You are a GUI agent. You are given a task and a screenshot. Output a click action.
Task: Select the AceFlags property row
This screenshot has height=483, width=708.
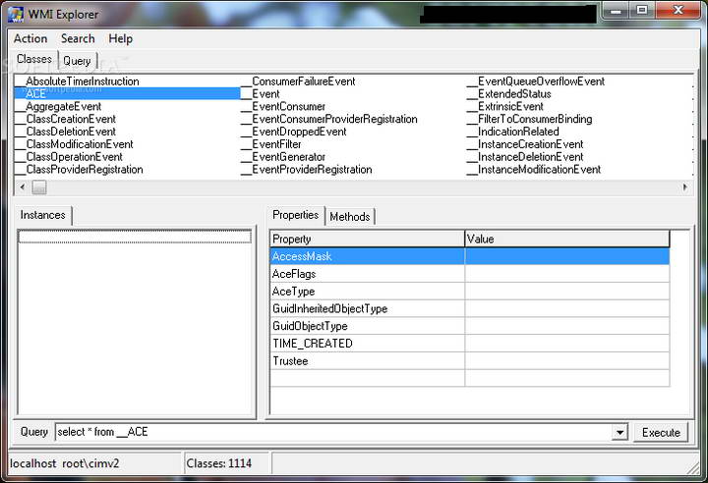pyautogui.click(x=470, y=274)
